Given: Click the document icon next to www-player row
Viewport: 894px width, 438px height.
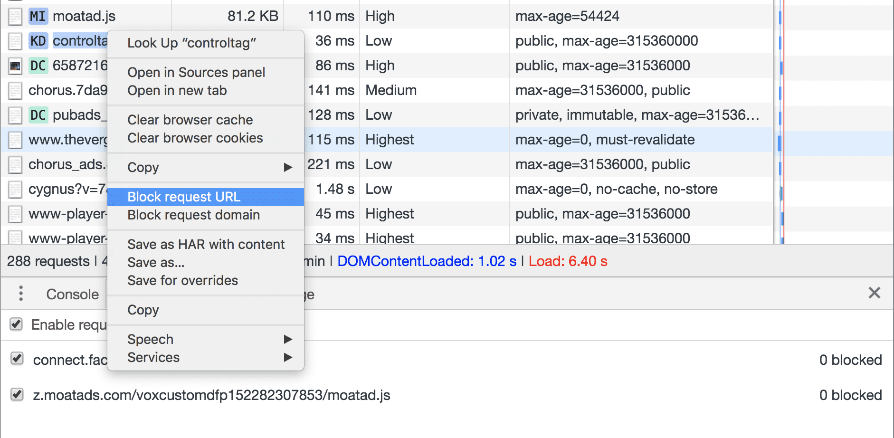Looking at the screenshot, I should [x=15, y=214].
